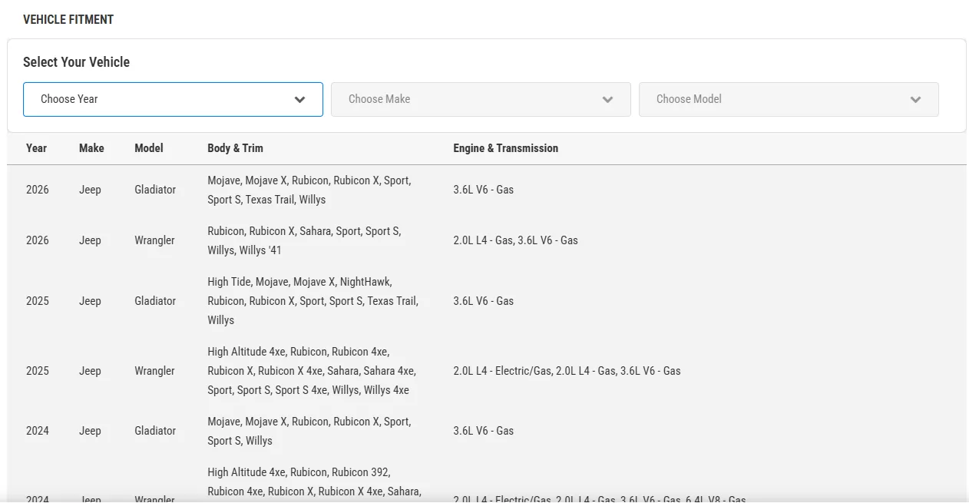Click the 2025 Wrangler trim list with Sahara 4xe
Viewport: 969px width, 503px height.
pos(312,371)
